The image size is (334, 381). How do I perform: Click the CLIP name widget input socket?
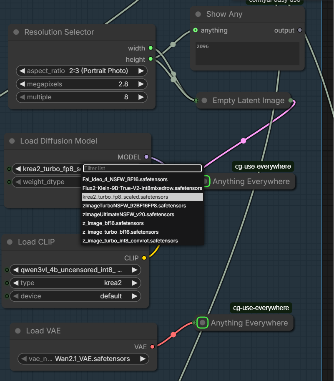point(7,270)
